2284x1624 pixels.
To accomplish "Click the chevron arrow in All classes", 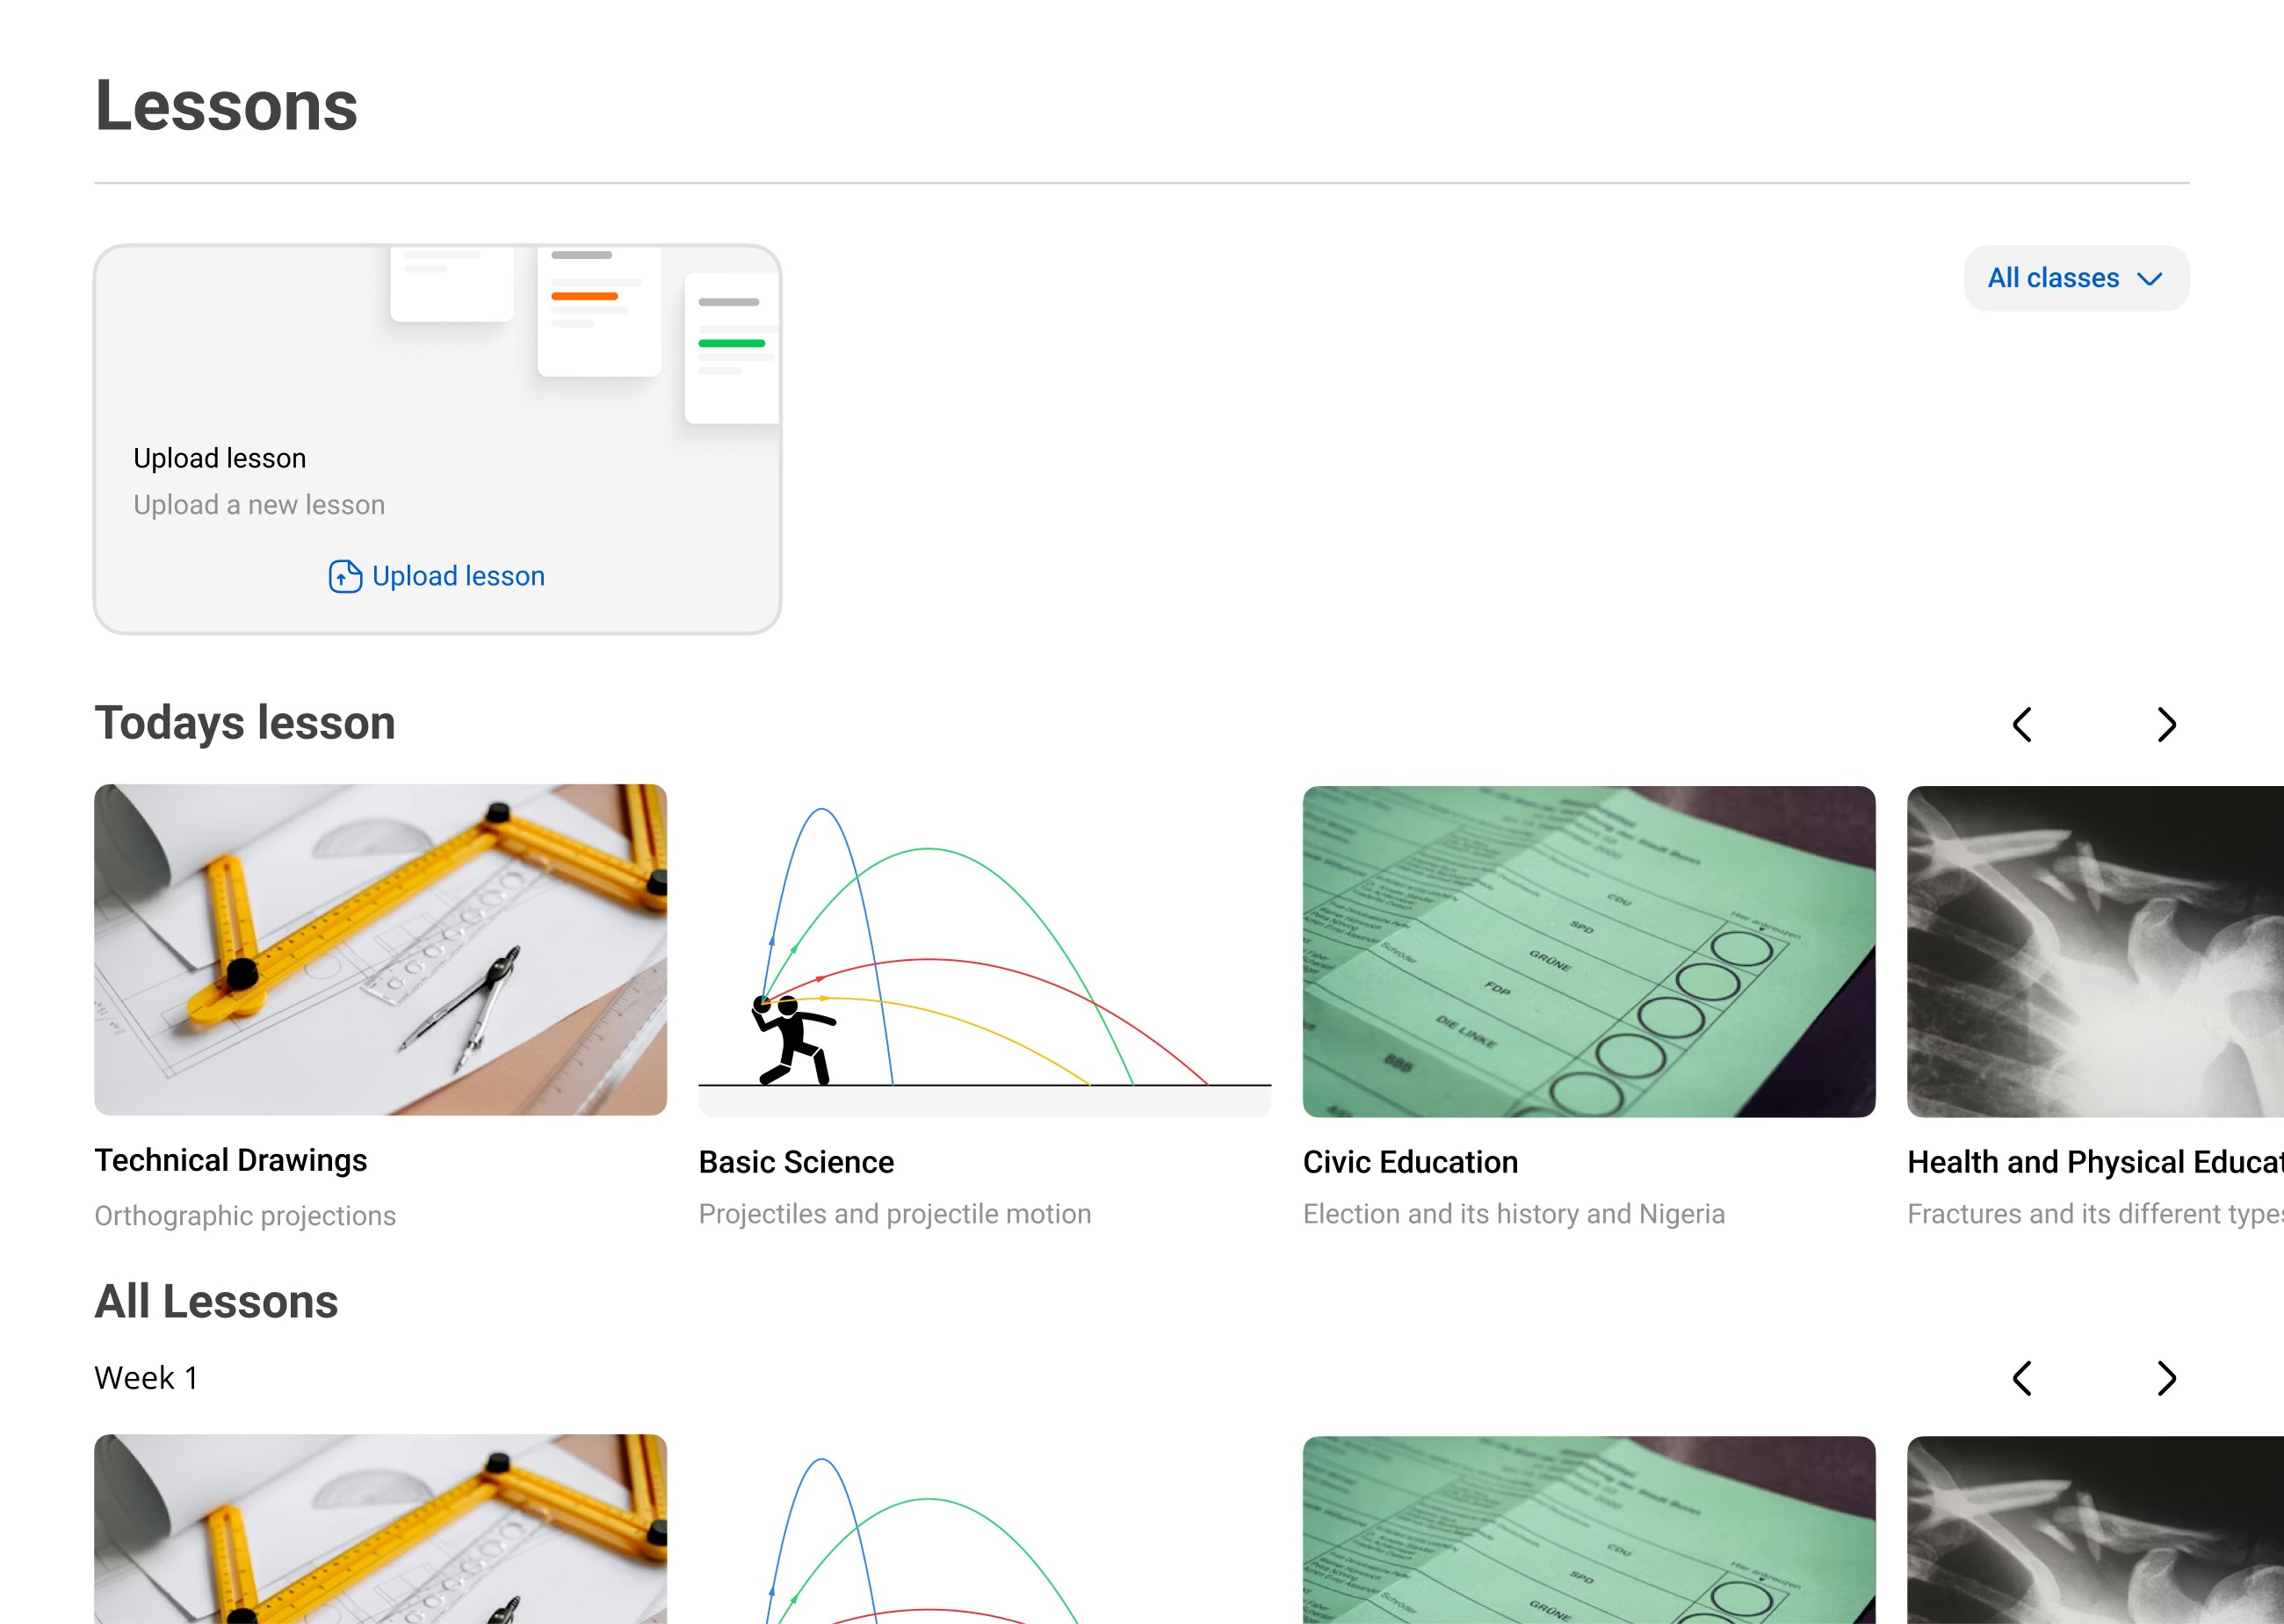I will pos(2149,279).
